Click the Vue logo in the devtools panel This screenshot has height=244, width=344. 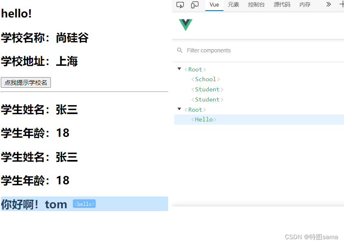click(x=185, y=25)
